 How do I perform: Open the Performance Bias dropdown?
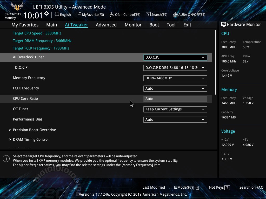click(175, 120)
